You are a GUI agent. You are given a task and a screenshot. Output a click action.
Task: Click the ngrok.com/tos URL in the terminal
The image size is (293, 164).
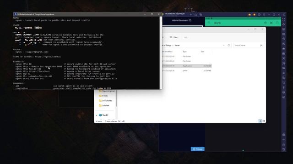tap(48, 56)
